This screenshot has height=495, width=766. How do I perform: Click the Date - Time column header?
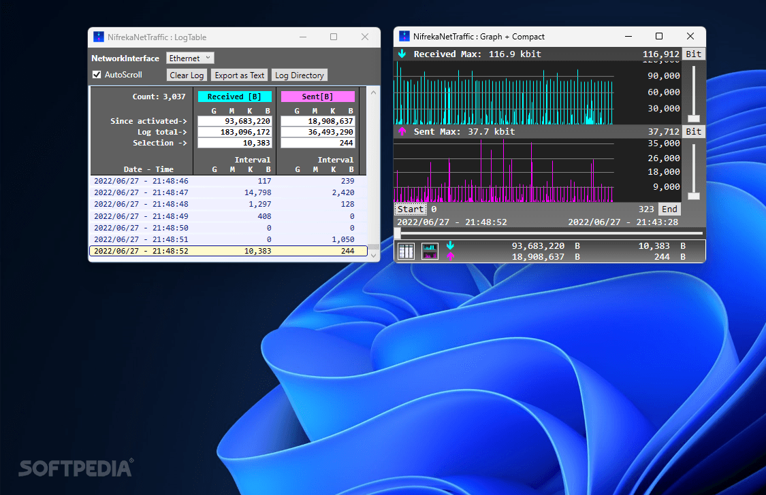point(148,169)
